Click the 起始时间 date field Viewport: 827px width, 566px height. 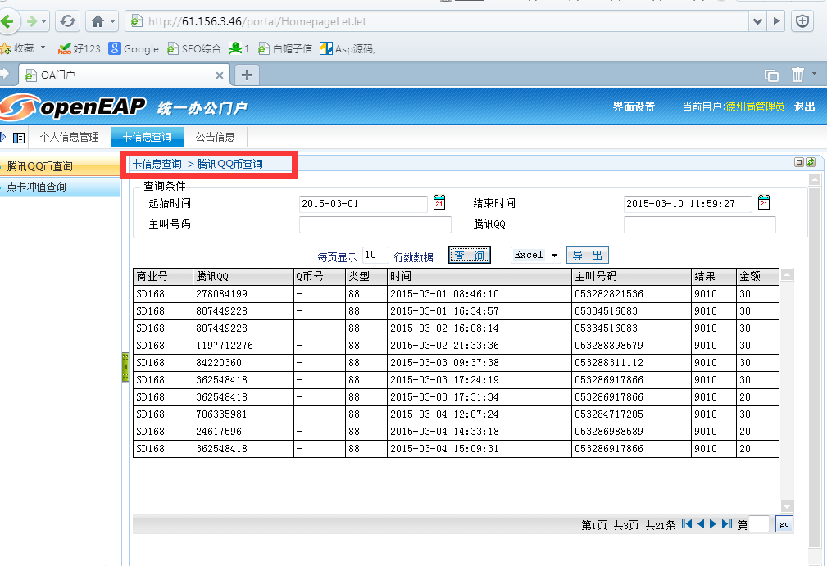(363, 204)
